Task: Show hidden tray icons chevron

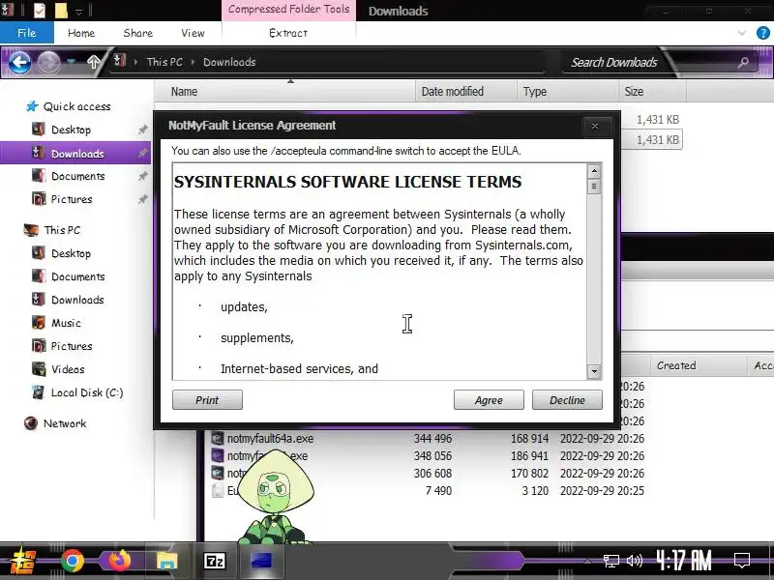Action: (587, 562)
